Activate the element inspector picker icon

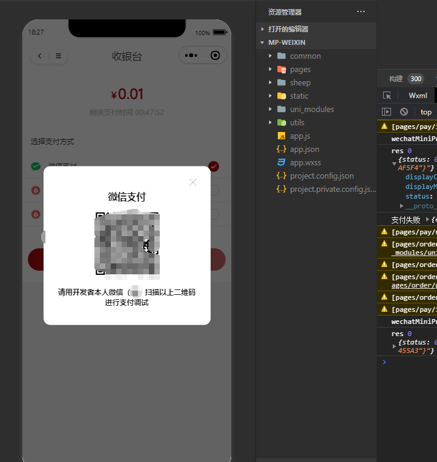tap(387, 96)
